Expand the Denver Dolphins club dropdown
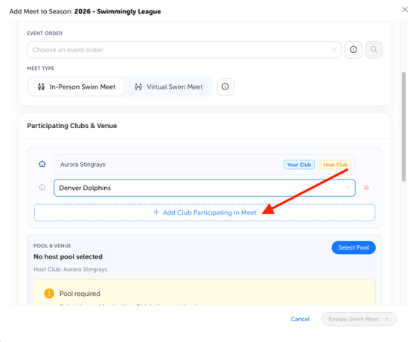 coord(205,188)
